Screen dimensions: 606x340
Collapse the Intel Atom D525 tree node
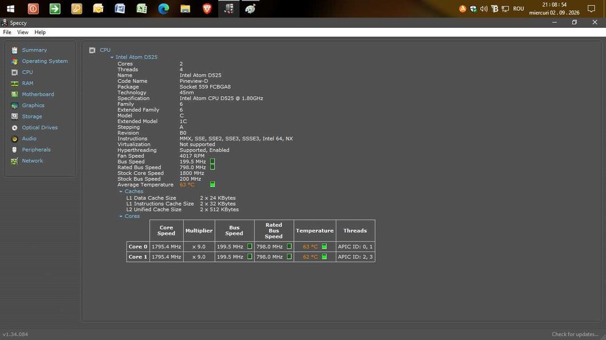112,57
